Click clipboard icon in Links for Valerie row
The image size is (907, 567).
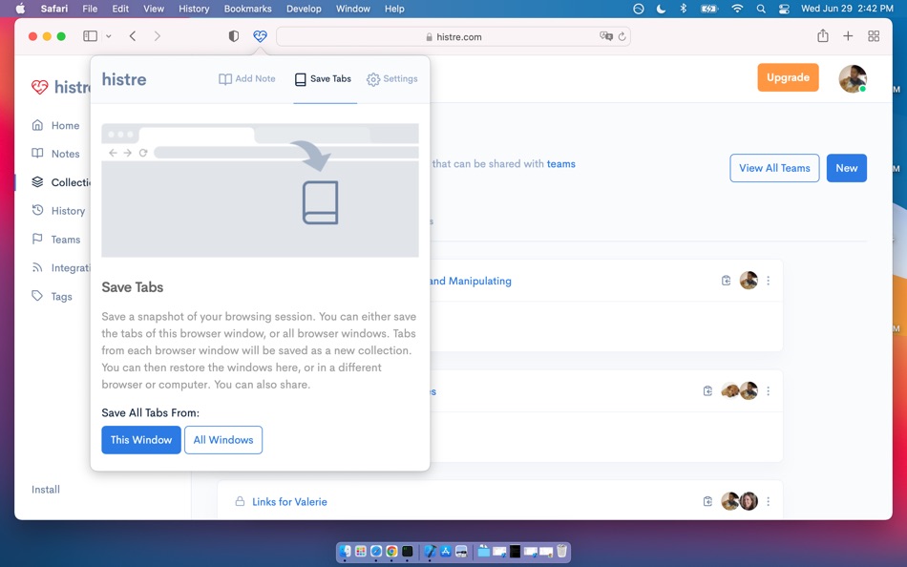point(707,502)
